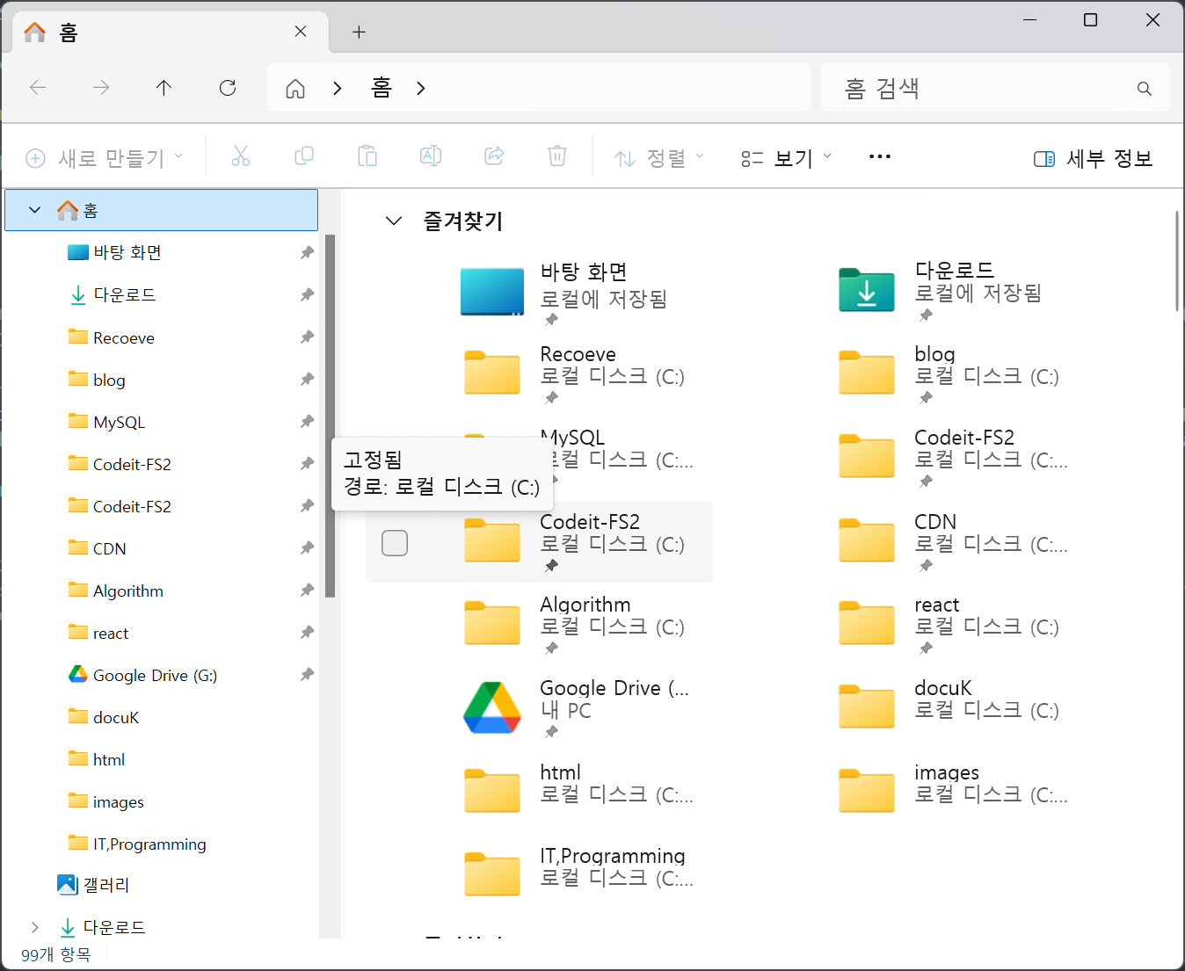Toggle the 세부 정보 details pane
Image resolution: width=1185 pixels, height=971 pixels.
[1093, 159]
